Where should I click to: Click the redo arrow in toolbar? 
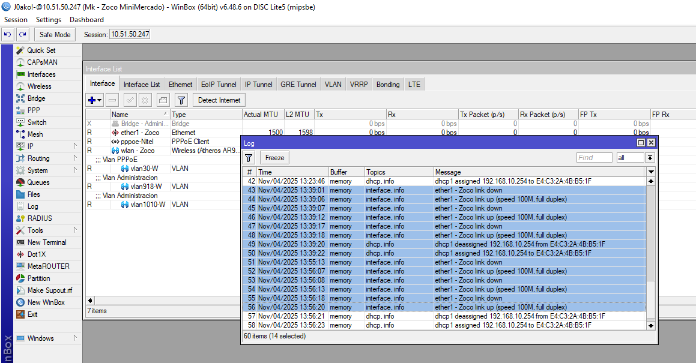point(22,35)
